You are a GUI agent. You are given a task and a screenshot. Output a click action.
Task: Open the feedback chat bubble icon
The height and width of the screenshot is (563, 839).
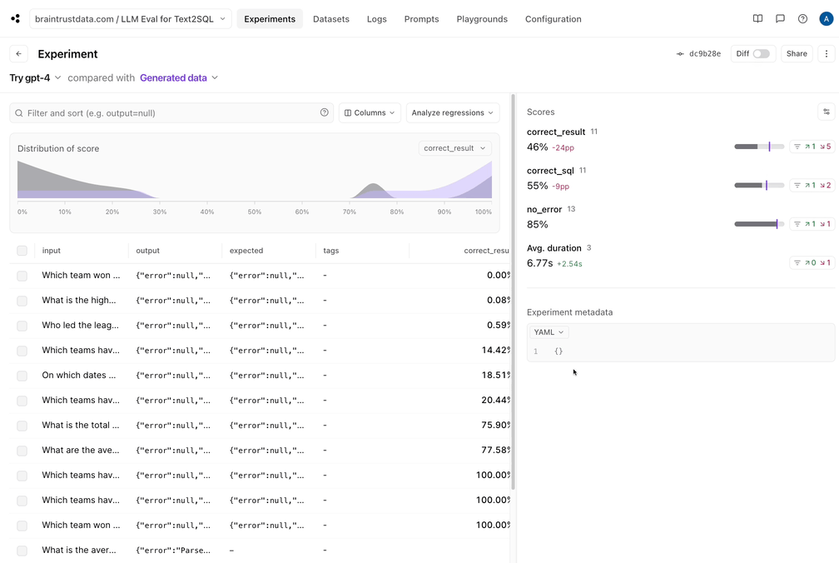click(x=780, y=18)
